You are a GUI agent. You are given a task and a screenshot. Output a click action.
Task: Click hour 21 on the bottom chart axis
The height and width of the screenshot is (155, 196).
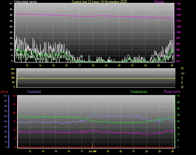click(134, 151)
